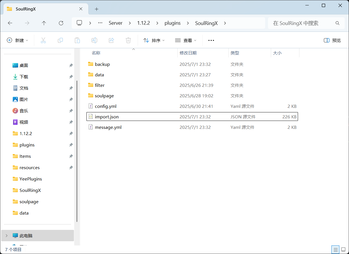
Task: Toggle the 预览 preview pane
Action: pyautogui.click(x=332, y=40)
